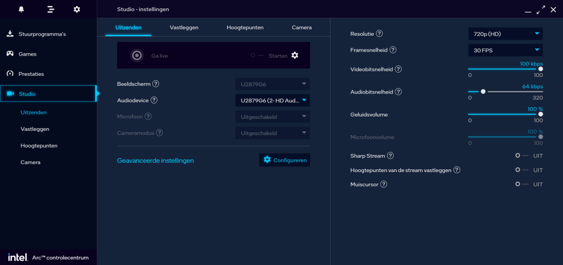Viewport: 563px width, 265px height.
Task: Open the Audiodevice dropdown
Action: pyautogui.click(x=273, y=101)
